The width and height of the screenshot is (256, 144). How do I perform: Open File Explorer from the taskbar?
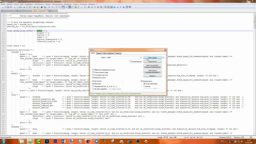point(22,141)
